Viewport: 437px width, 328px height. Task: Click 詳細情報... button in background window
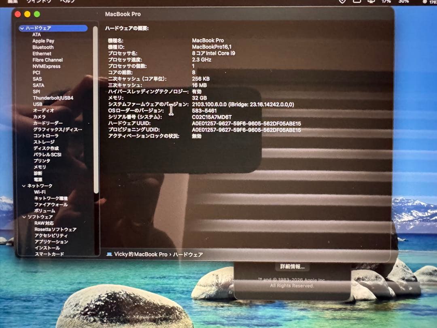pos(293,266)
